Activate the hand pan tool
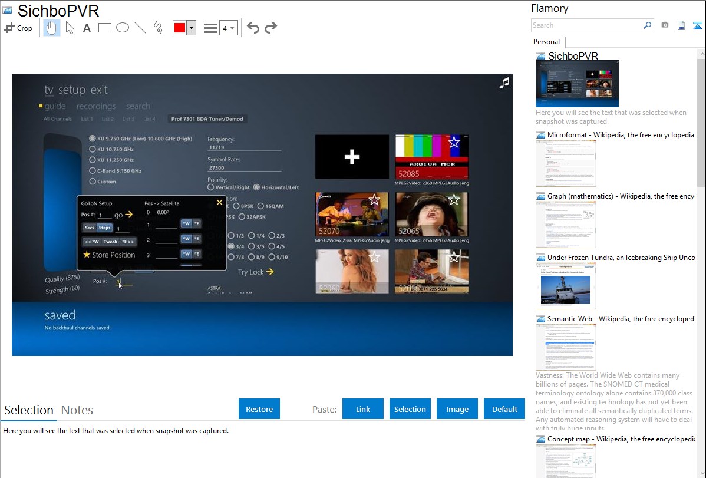706x478 pixels. [x=52, y=28]
